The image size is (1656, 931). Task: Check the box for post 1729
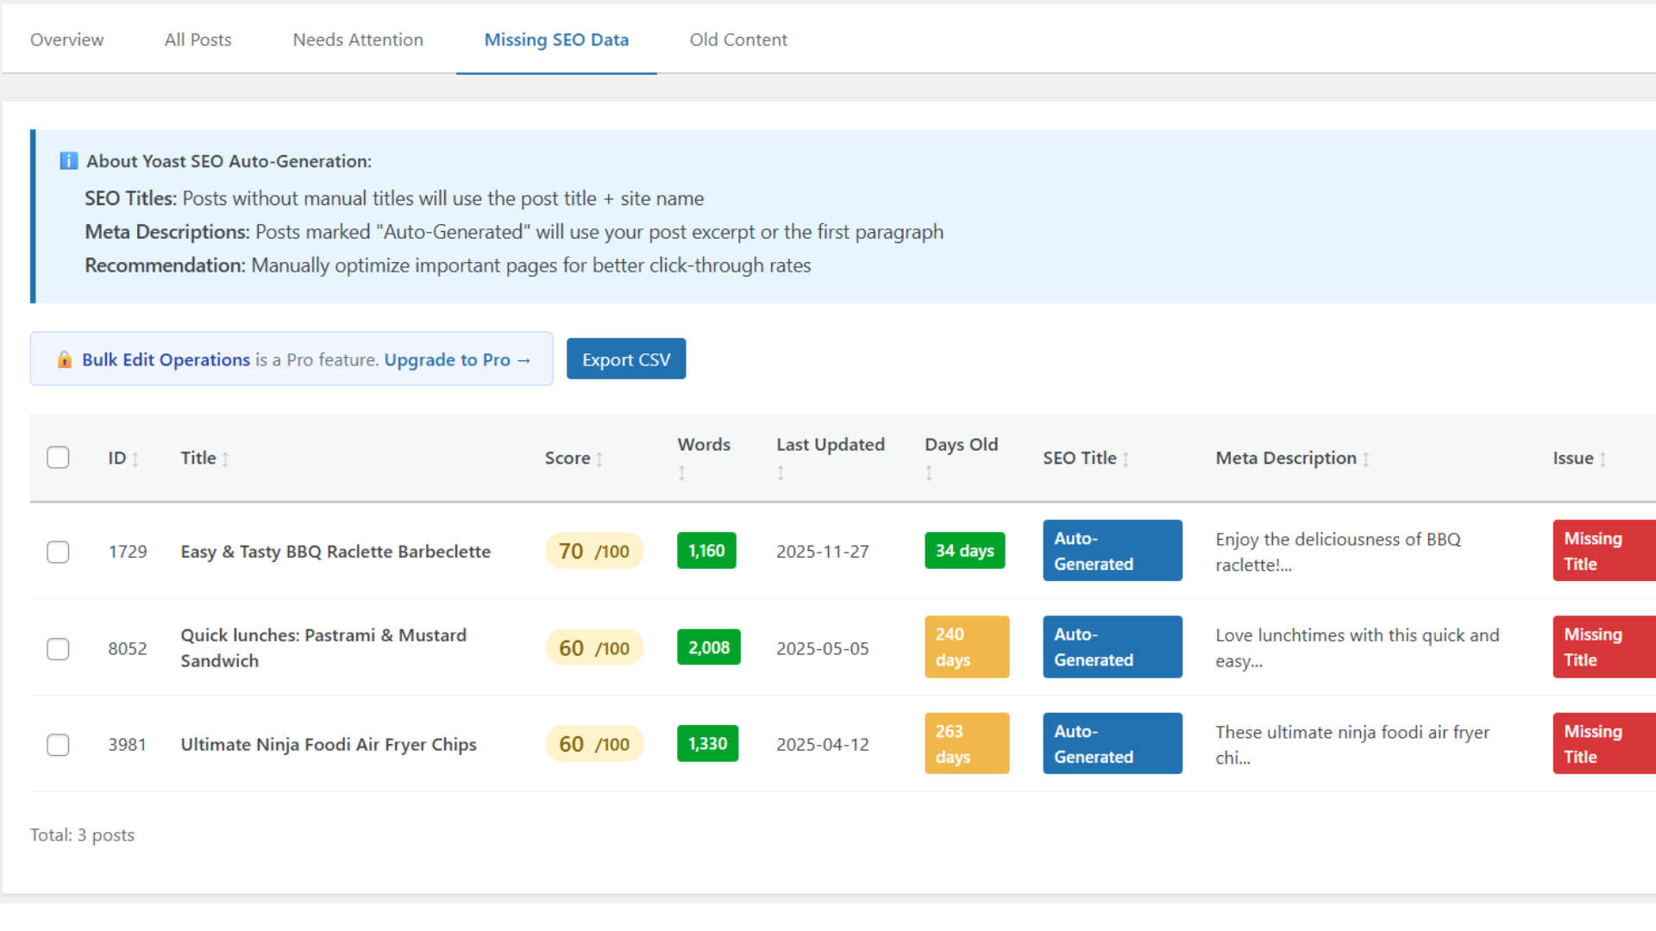click(x=58, y=552)
